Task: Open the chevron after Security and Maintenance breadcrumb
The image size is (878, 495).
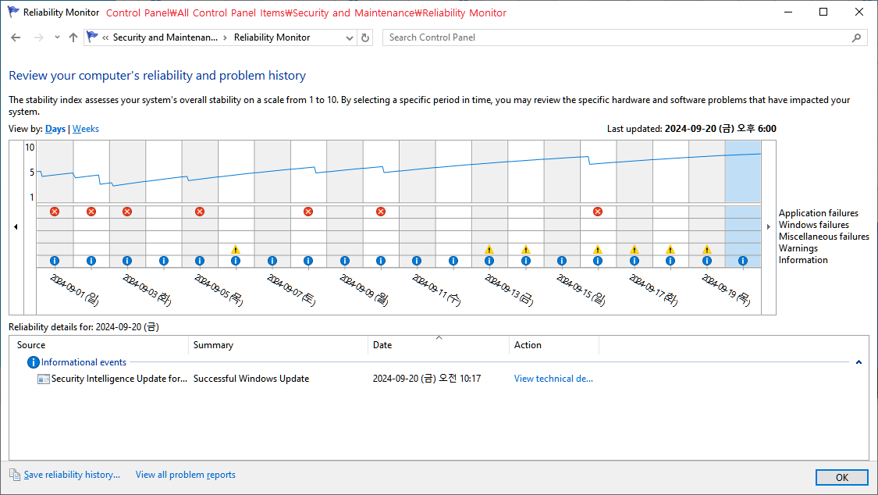Action: (225, 37)
